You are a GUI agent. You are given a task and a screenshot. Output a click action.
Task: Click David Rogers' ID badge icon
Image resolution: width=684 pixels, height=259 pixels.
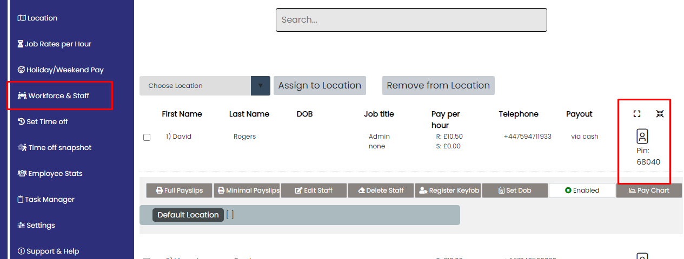click(x=642, y=136)
